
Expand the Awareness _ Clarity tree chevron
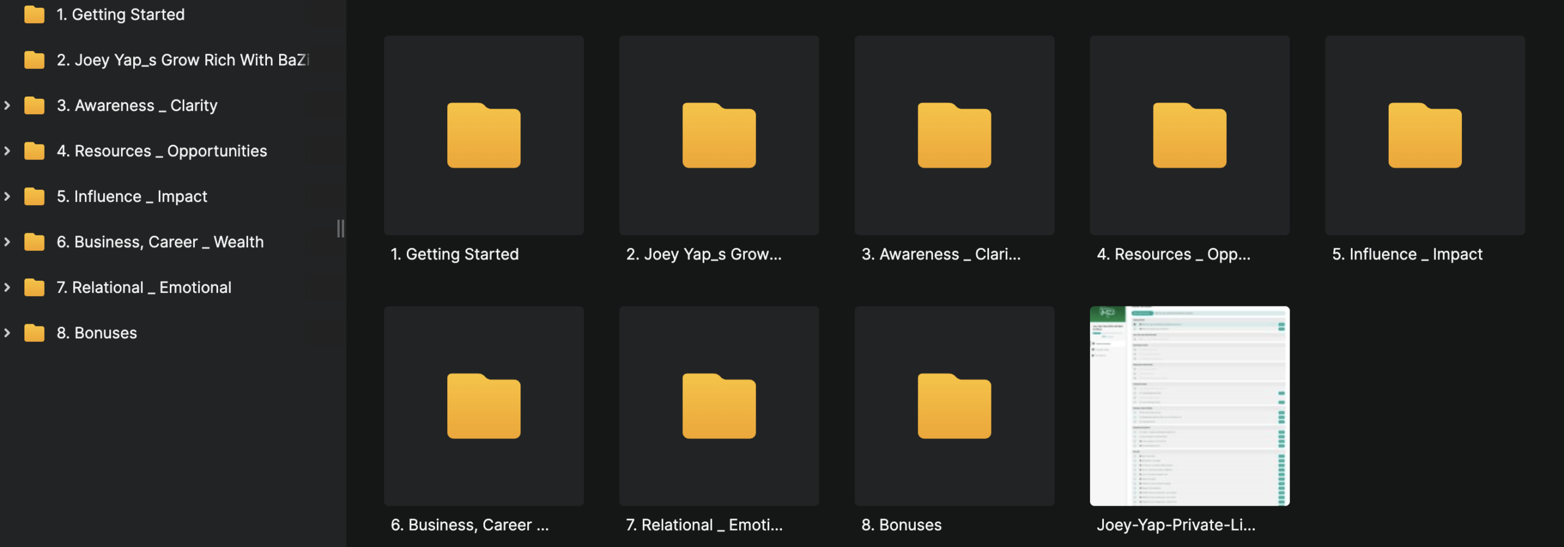[x=7, y=106]
